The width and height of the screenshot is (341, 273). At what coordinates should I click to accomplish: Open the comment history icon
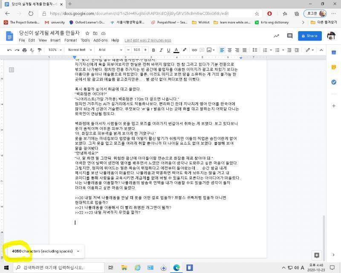pos(290,36)
